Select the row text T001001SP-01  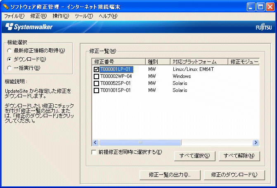[x=115, y=90]
